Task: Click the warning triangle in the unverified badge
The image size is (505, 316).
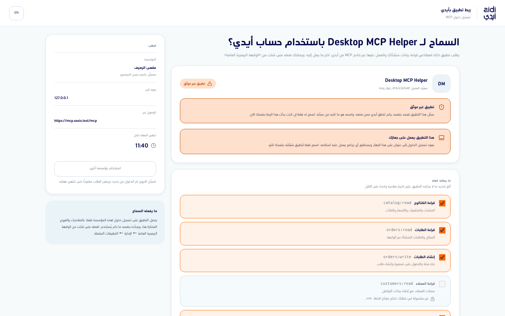Action: pyautogui.click(x=210, y=84)
